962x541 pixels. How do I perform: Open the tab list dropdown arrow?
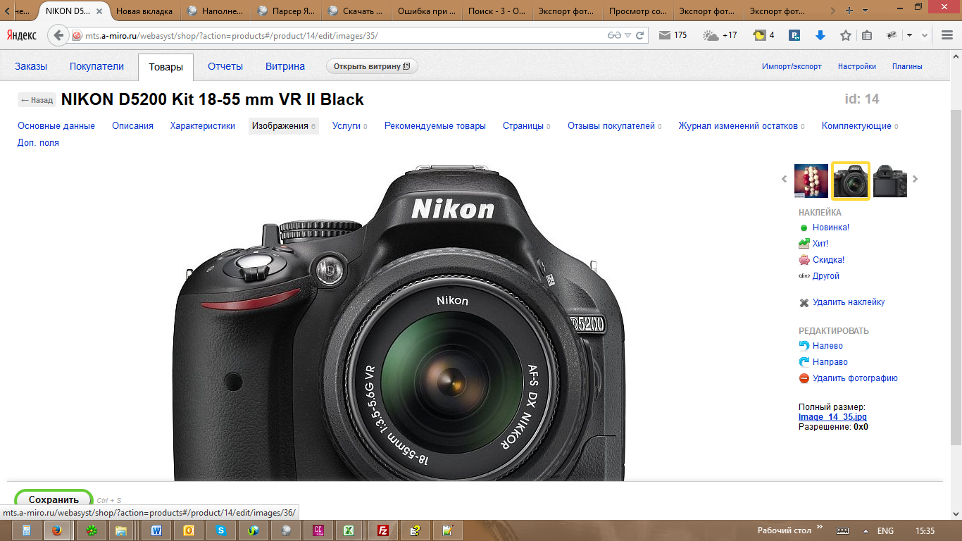(x=866, y=11)
